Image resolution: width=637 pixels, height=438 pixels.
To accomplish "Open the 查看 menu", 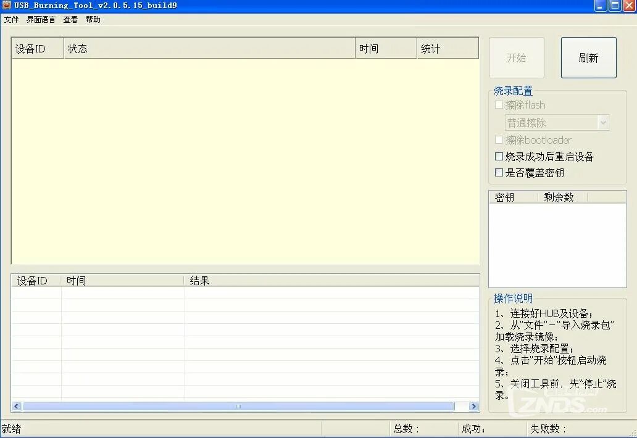I will coord(70,20).
